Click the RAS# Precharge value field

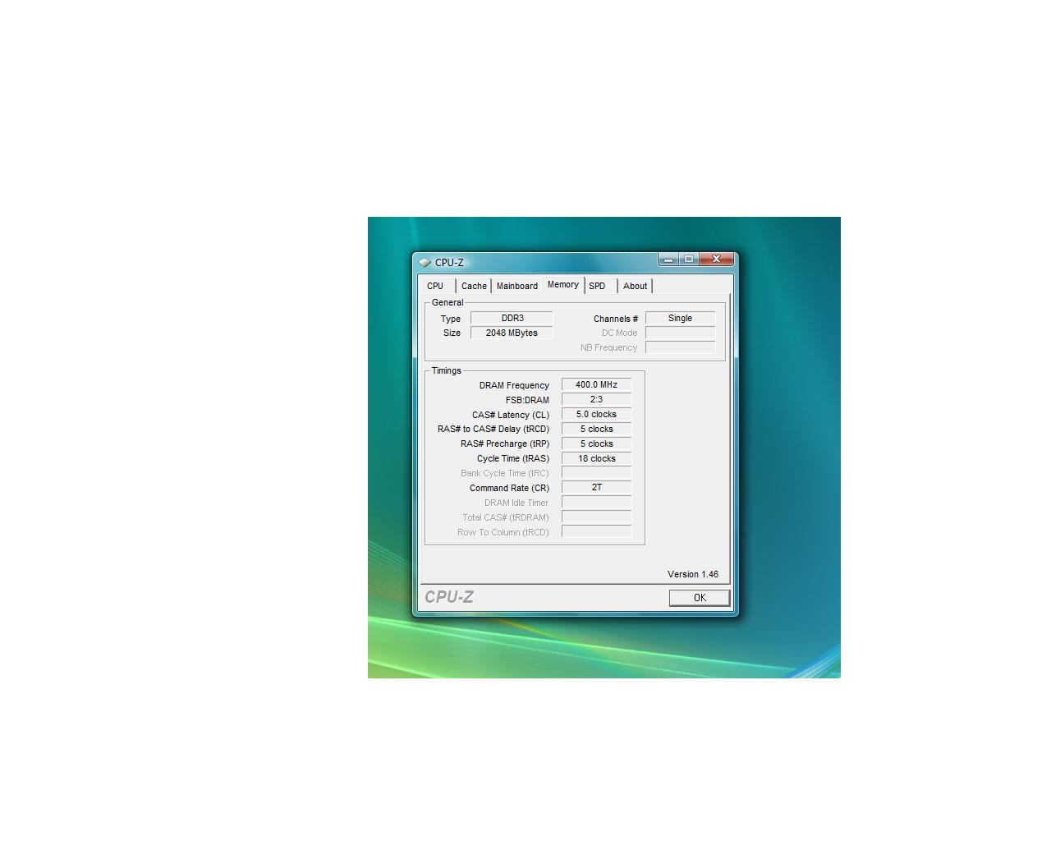tap(596, 443)
